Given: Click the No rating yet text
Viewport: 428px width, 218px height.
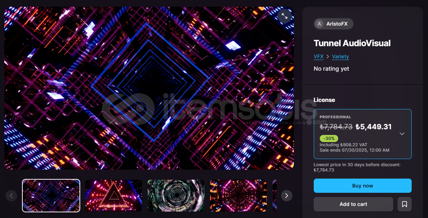Looking at the screenshot, I should (x=331, y=69).
